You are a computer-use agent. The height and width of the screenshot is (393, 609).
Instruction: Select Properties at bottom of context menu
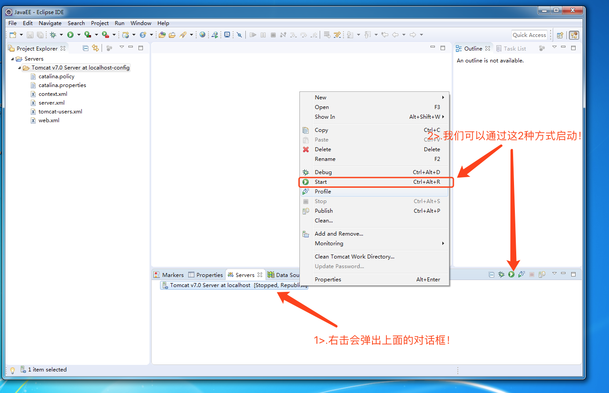[374, 280]
